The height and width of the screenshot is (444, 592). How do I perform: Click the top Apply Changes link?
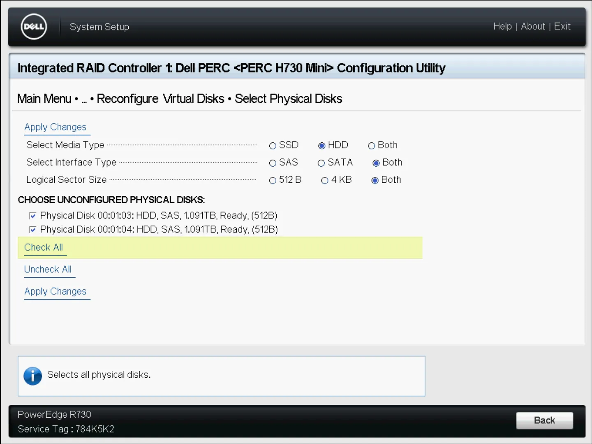tap(55, 127)
